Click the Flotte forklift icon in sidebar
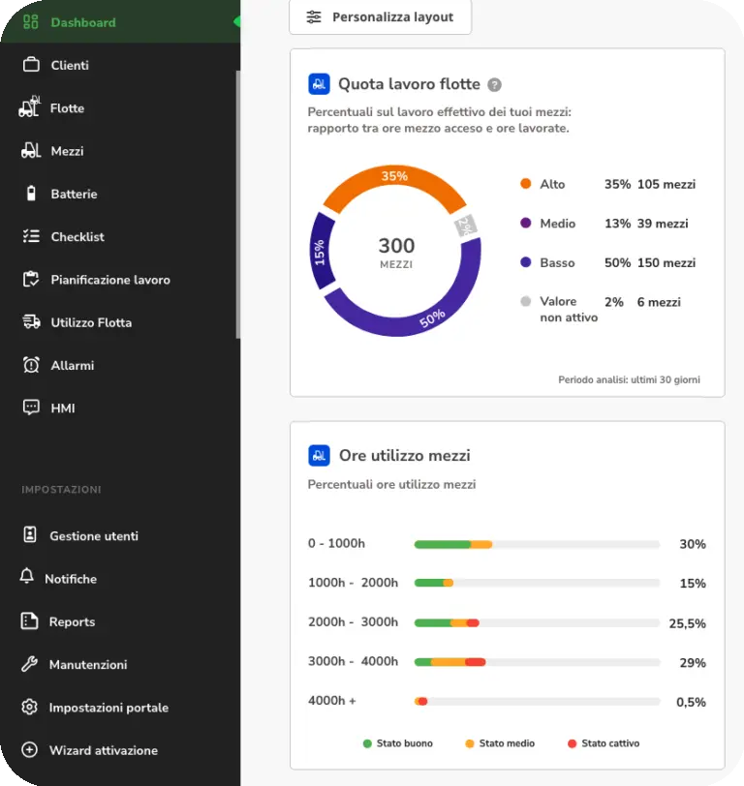 (30, 107)
